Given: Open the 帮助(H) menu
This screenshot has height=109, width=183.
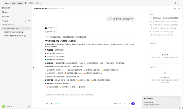Looking at the screenshot, I should (38, 3).
